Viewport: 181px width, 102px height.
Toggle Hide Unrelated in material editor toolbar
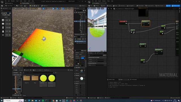pos(159,6)
